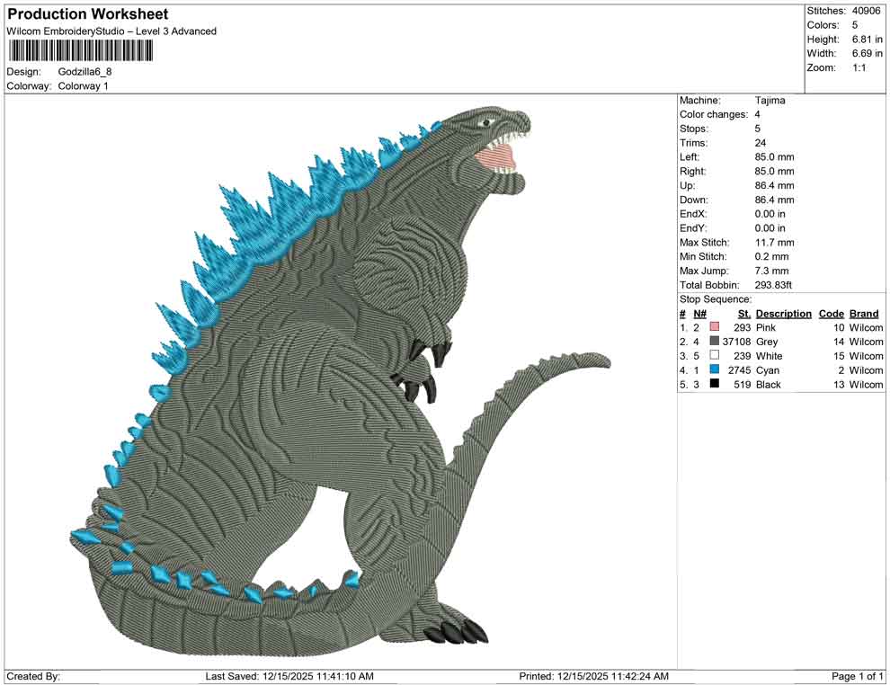Click the 'Black' description text
This screenshot has height=685, width=890.
pyautogui.click(x=769, y=384)
